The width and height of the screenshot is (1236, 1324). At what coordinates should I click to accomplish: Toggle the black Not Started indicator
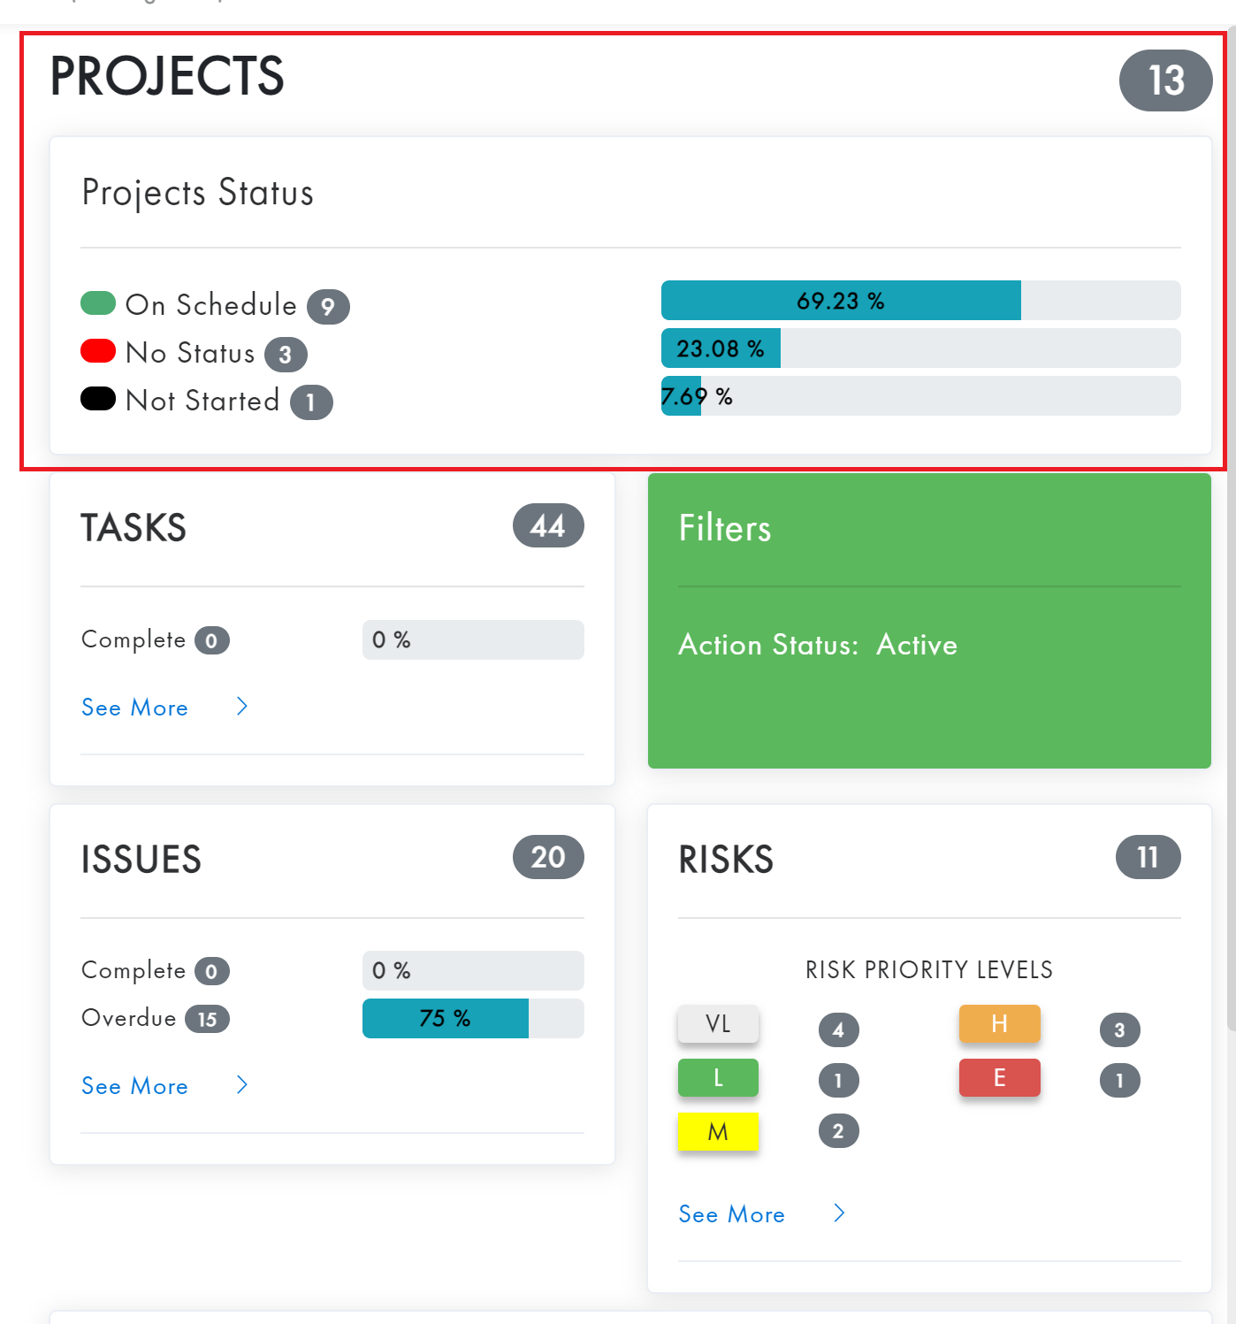pos(98,398)
